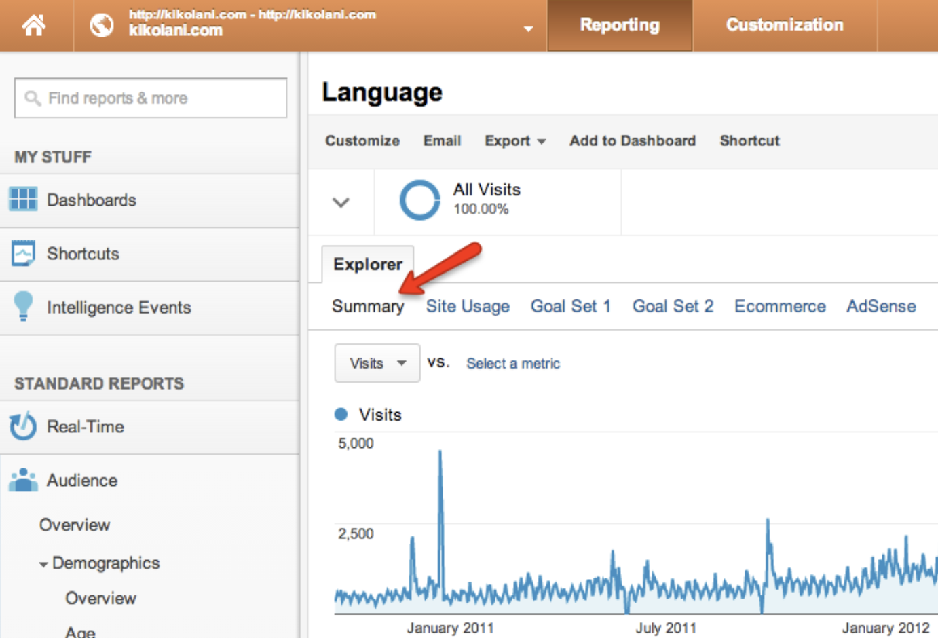Focus the Find reports & more search box
This screenshot has width=938, height=638.
point(151,98)
